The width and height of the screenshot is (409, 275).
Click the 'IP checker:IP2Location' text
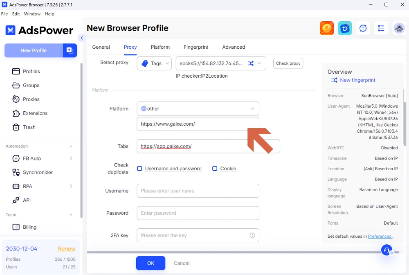[202, 76]
